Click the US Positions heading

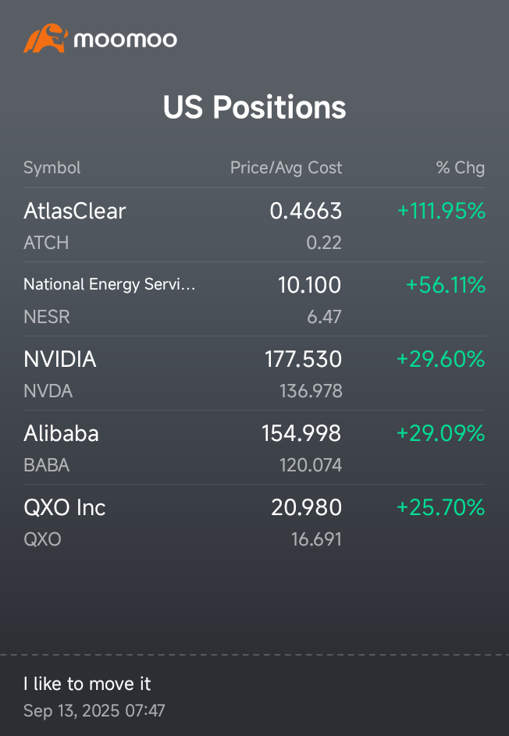pos(255,107)
